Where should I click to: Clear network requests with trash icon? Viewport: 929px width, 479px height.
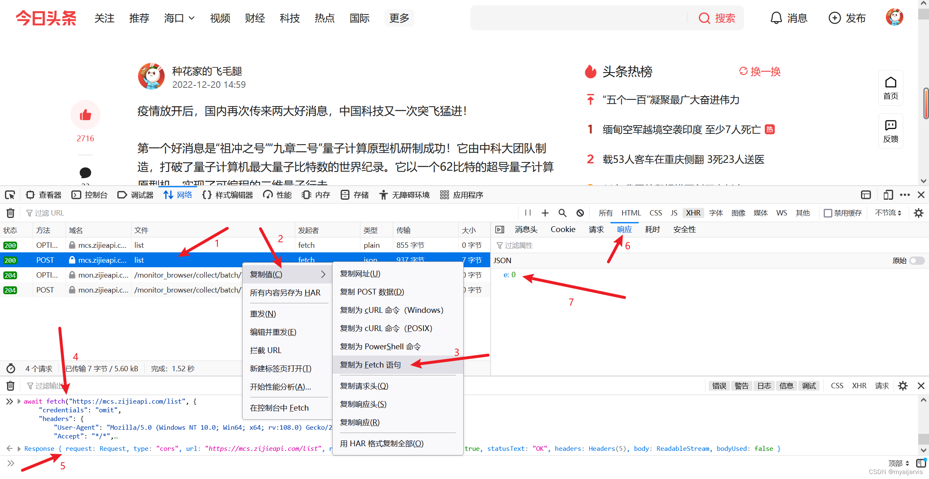coord(10,213)
